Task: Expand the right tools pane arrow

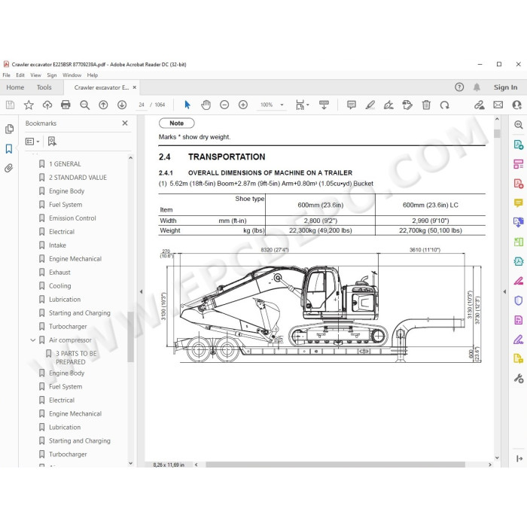Action: [x=504, y=292]
